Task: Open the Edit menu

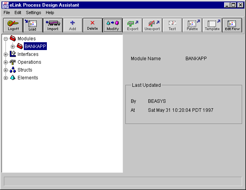Action: 18,13
